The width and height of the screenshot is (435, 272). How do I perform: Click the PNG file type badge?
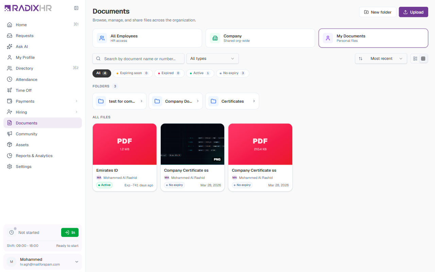[x=217, y=159]
